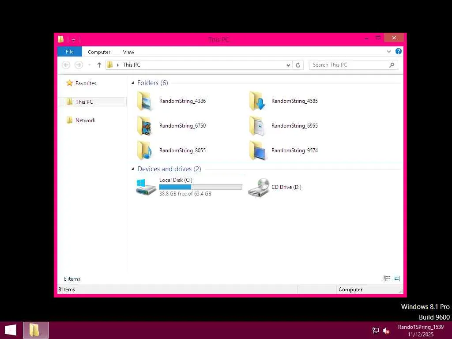This screenshot has height=339, width=452.
Task: Click the breadcrumb arrow before This PC
Action: [x=117, y=65]
